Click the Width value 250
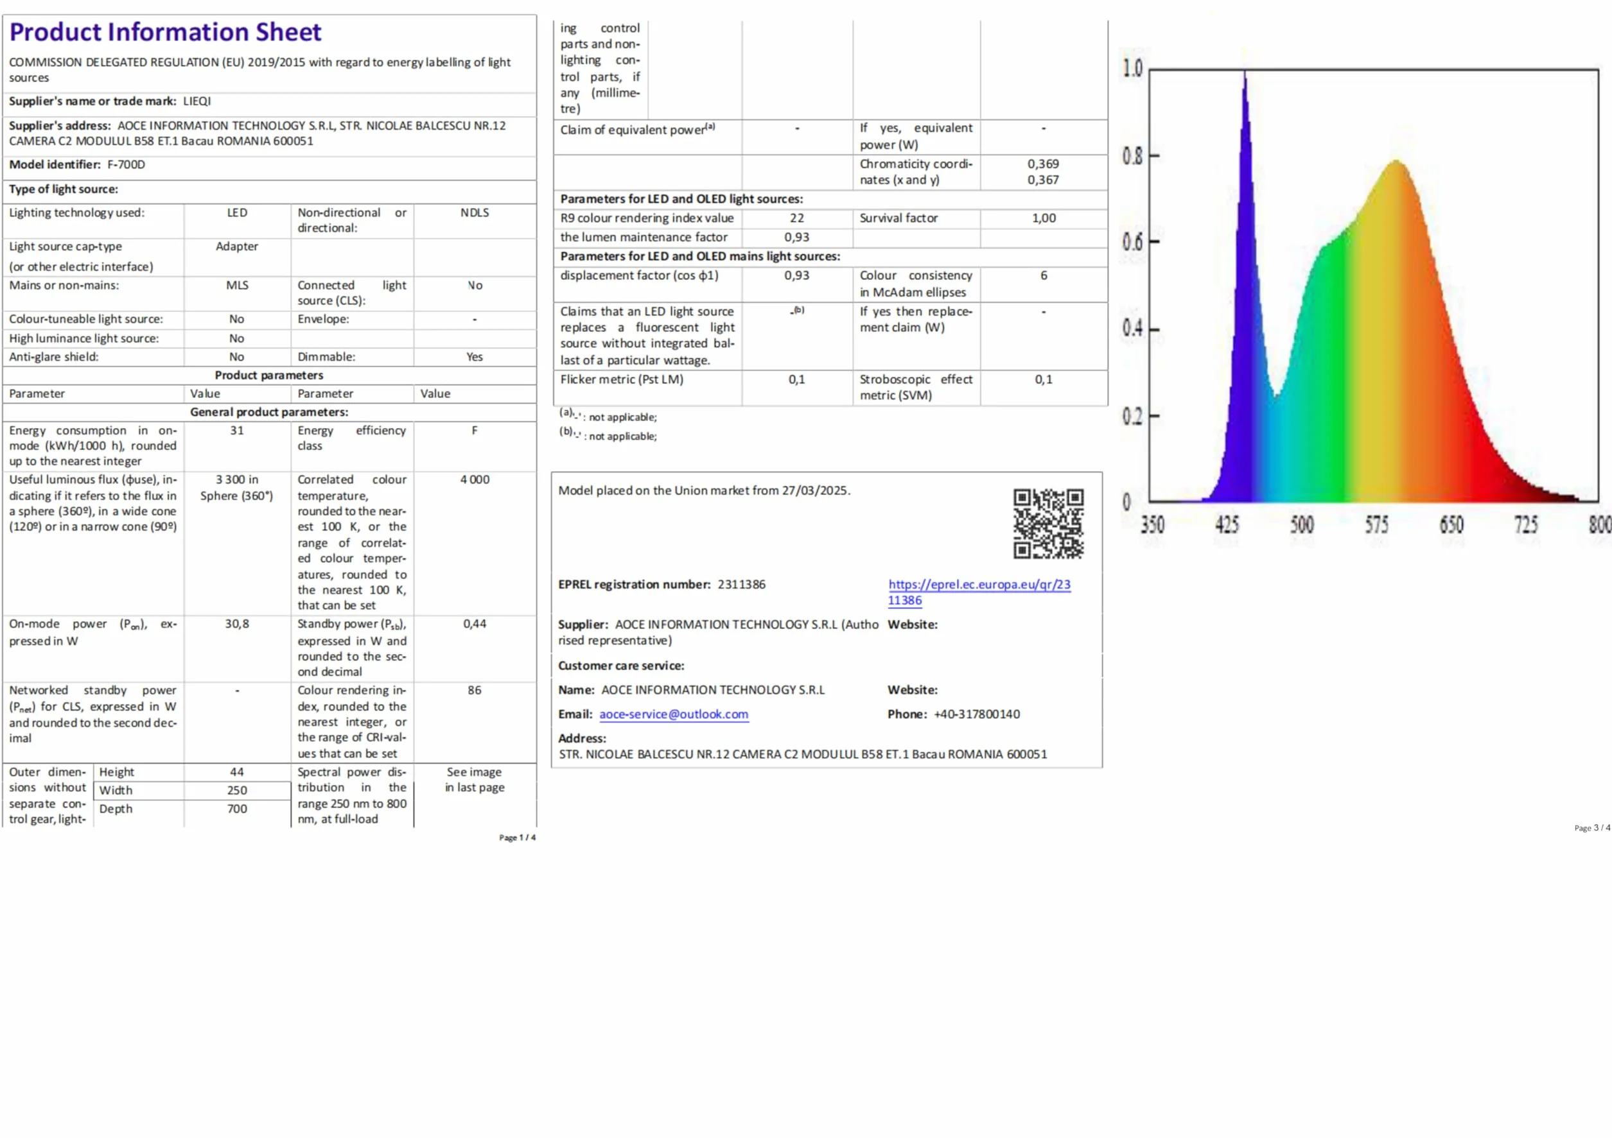 (236, 790)
